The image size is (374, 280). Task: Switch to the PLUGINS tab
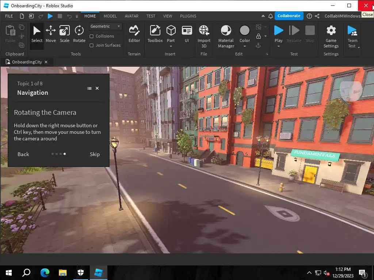tap(188, 16)
